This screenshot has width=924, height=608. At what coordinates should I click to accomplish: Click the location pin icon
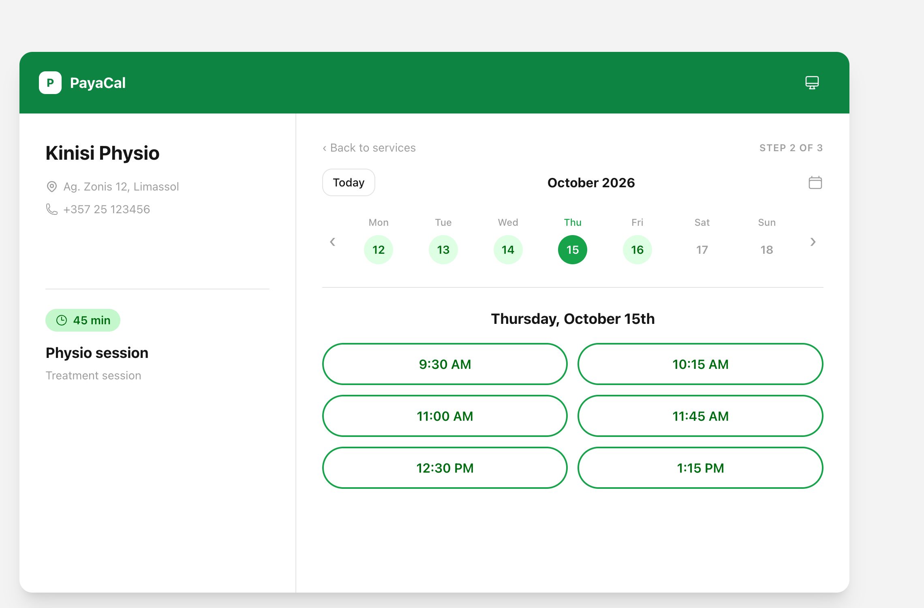coord(52,186)
